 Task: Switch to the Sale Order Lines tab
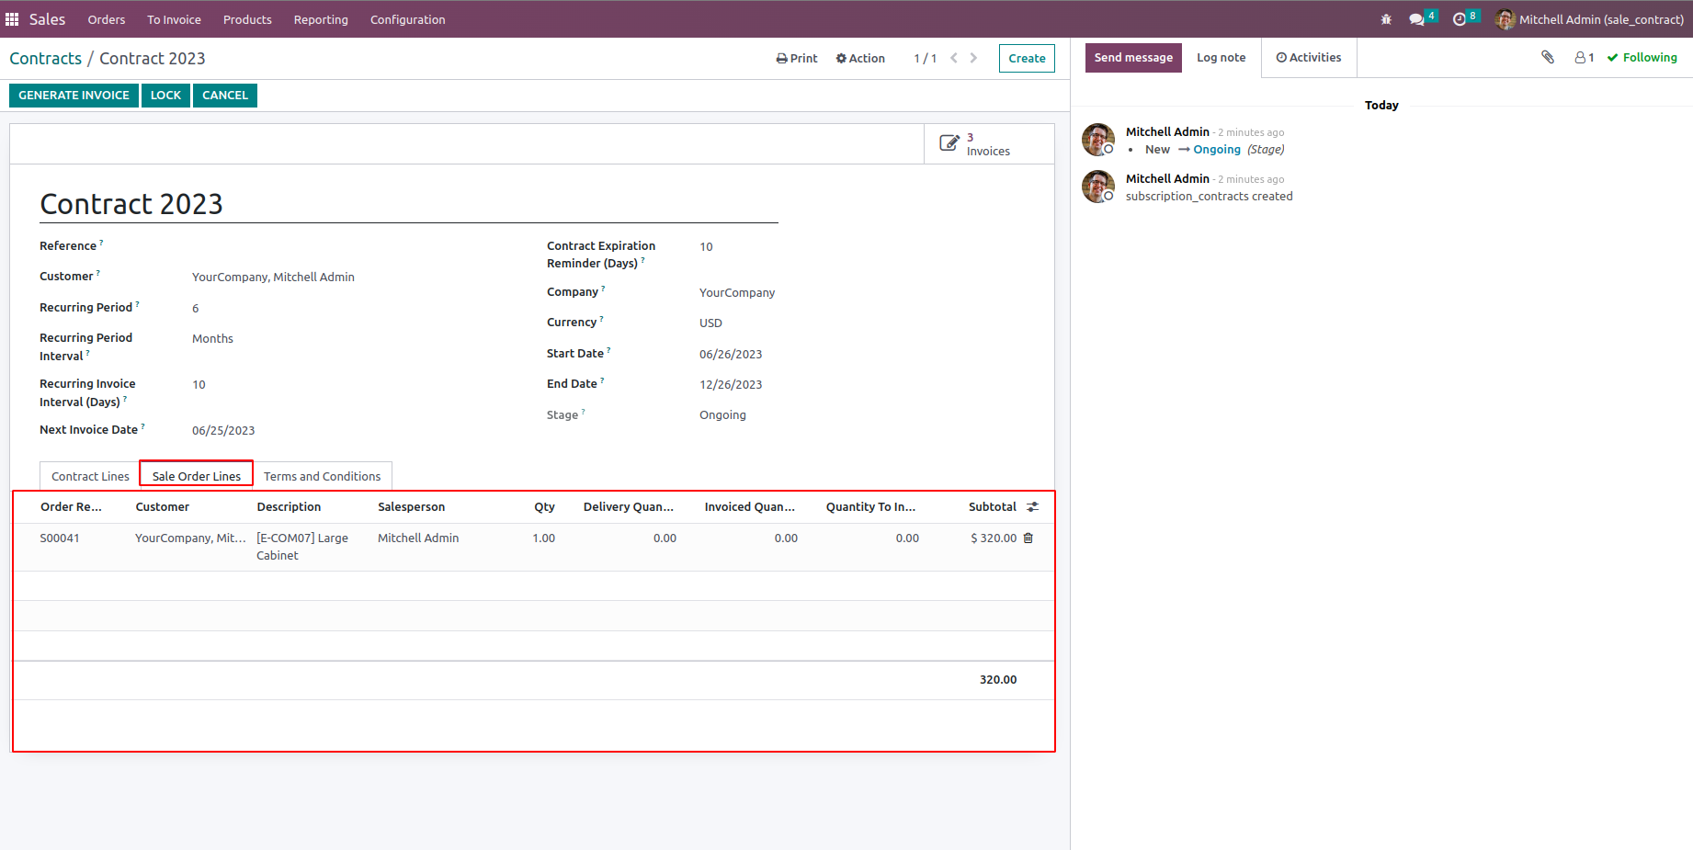(x=197, y=476)
